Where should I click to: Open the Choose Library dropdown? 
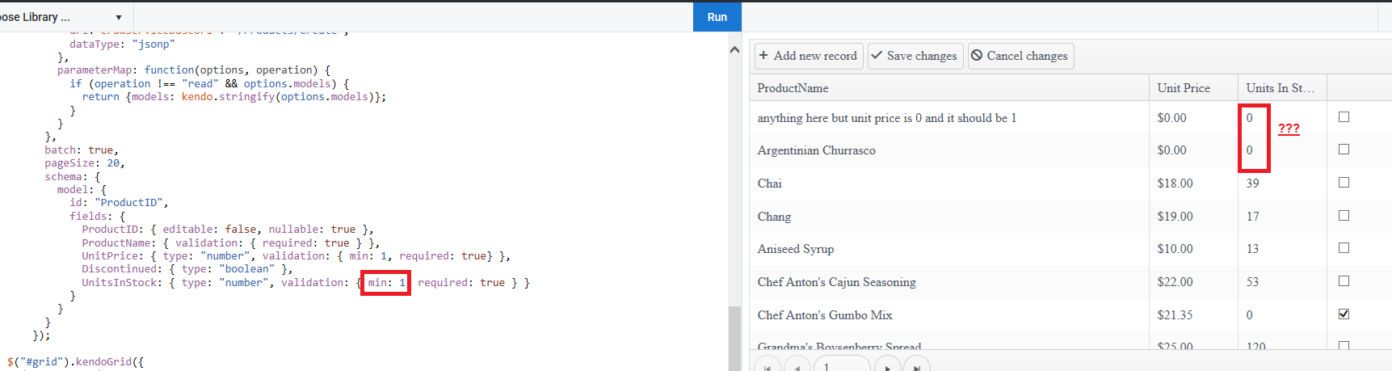click(119, 17)
